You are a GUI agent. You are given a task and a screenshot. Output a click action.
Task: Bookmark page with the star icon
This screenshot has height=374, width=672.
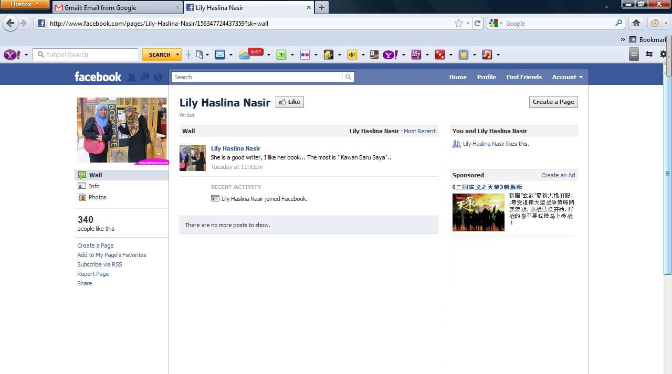point(459,23)
